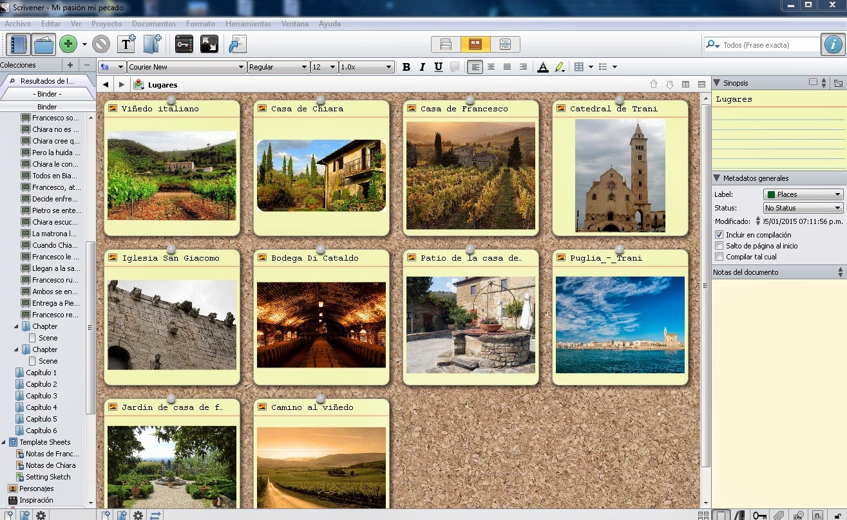This screenshot has width=847, height=520.
Task: Click the green Add item button
Action: [68, 44]
